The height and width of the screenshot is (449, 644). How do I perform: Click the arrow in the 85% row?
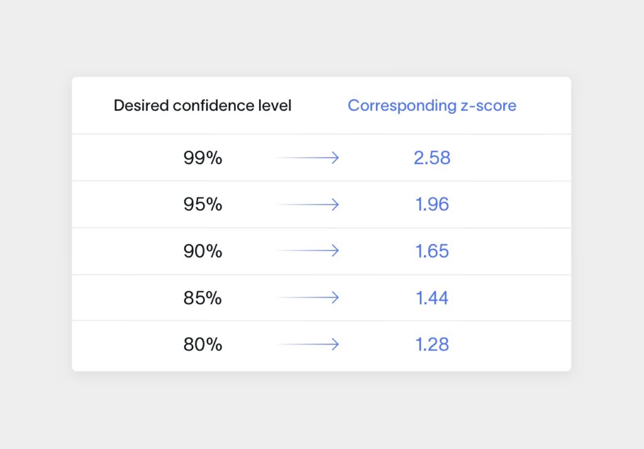coord(308,297)
